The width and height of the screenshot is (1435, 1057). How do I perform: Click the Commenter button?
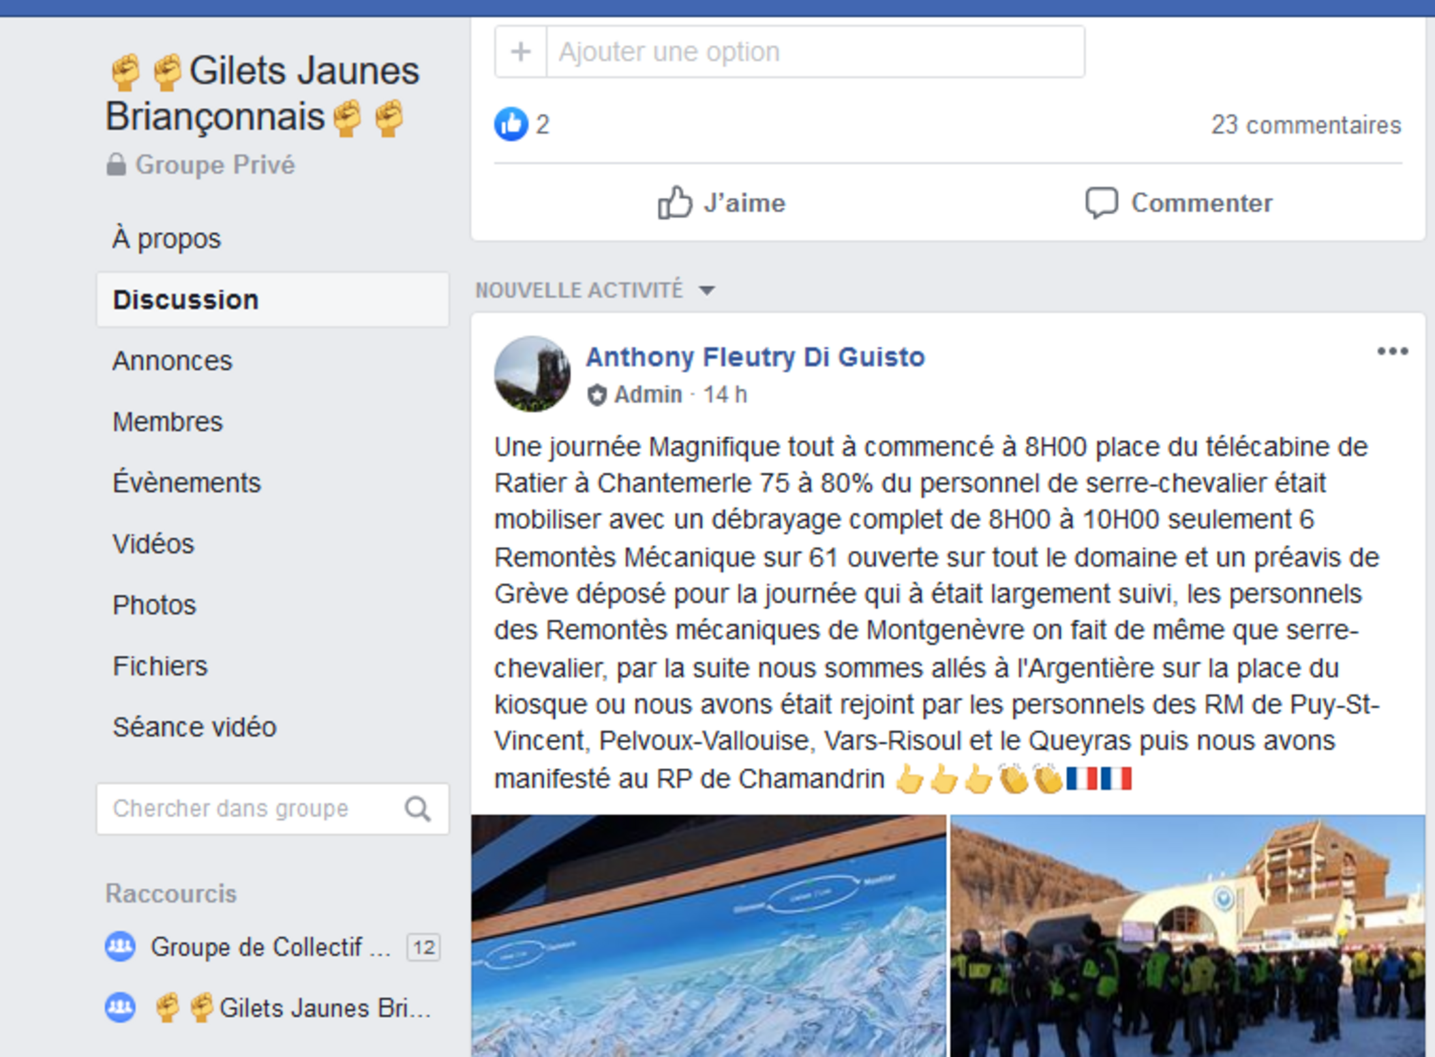(x=1179, y=203)
